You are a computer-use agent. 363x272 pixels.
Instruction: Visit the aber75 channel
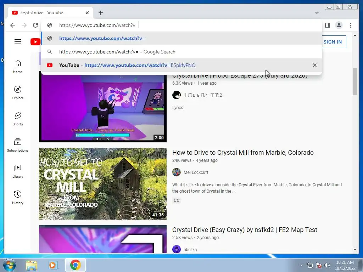click(x=190, y=250)
